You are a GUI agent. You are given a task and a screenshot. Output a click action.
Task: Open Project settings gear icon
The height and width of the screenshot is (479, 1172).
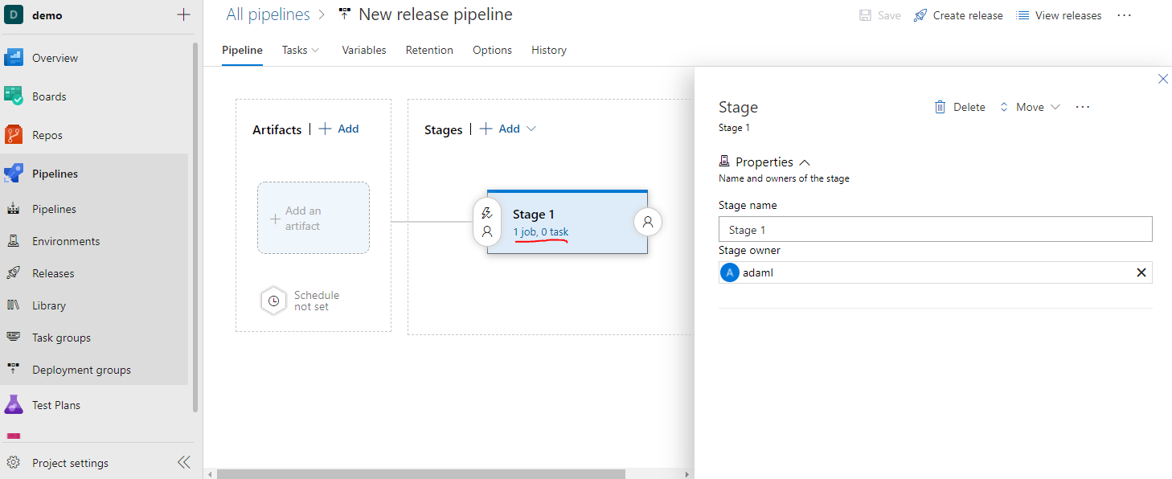14,463
